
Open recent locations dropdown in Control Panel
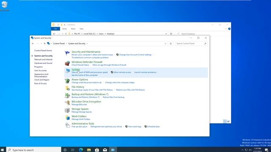tap(41, 43)
